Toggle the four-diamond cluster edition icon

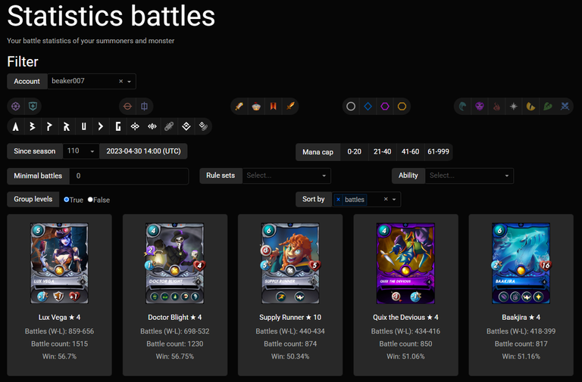tap(135, 127)
